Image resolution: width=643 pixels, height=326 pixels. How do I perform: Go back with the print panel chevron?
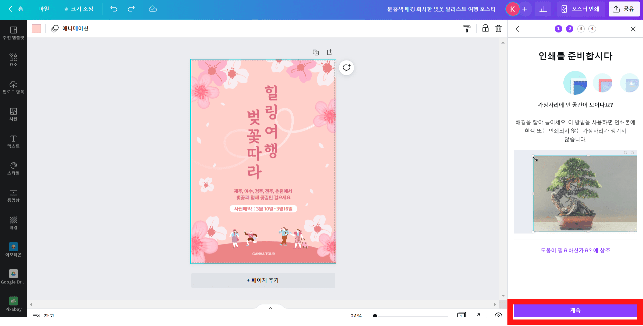(x=518, y=29)
